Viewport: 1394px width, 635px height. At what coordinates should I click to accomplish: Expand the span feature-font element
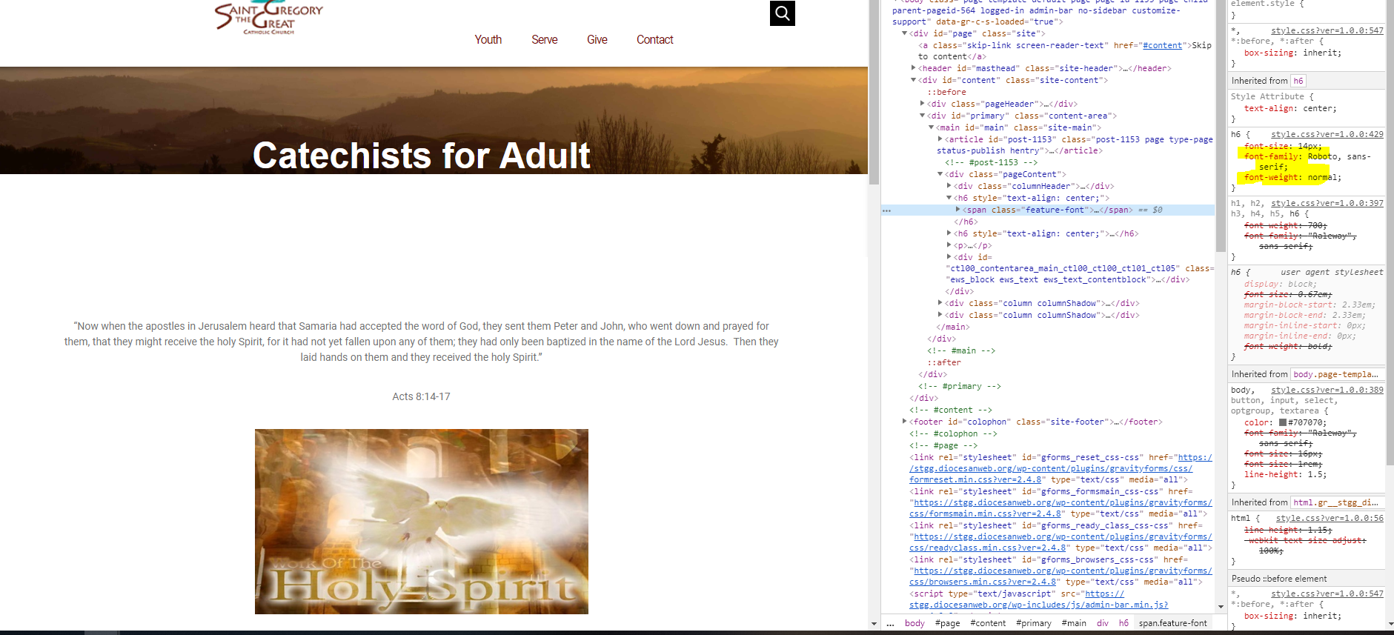(x=958, y=210)
